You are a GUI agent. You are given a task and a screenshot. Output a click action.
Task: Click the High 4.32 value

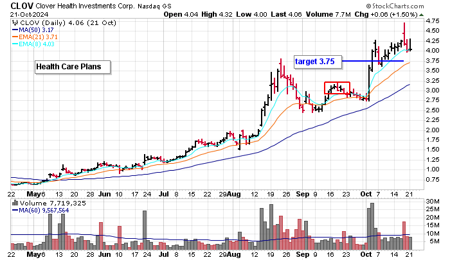tap(217, 14)
